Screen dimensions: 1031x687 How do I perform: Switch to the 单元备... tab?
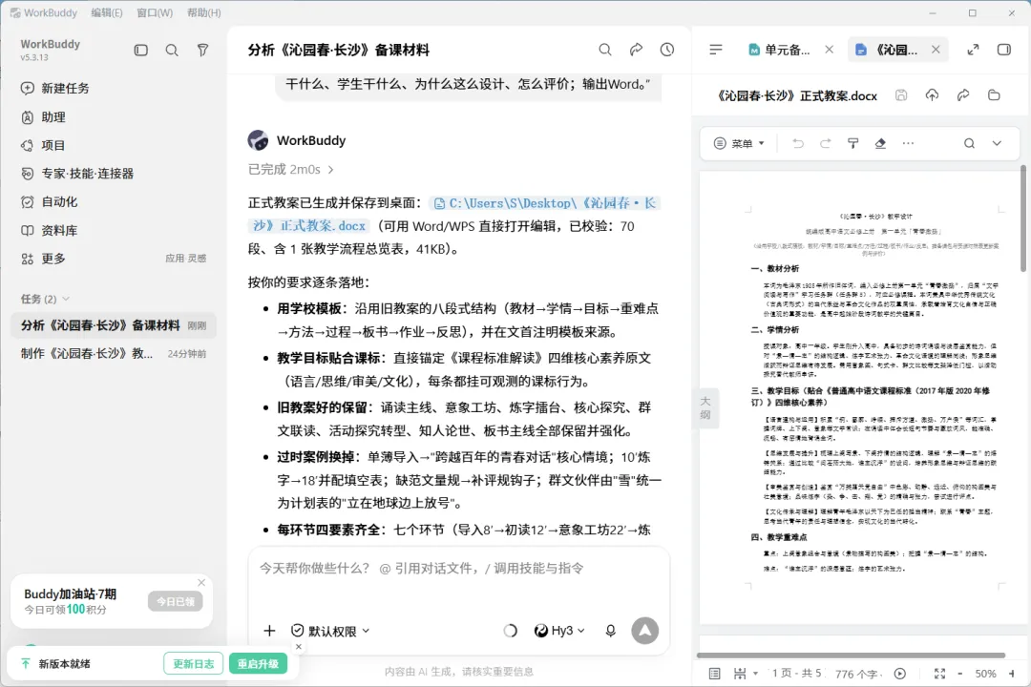pyautogui.click(x=779, y=50)
